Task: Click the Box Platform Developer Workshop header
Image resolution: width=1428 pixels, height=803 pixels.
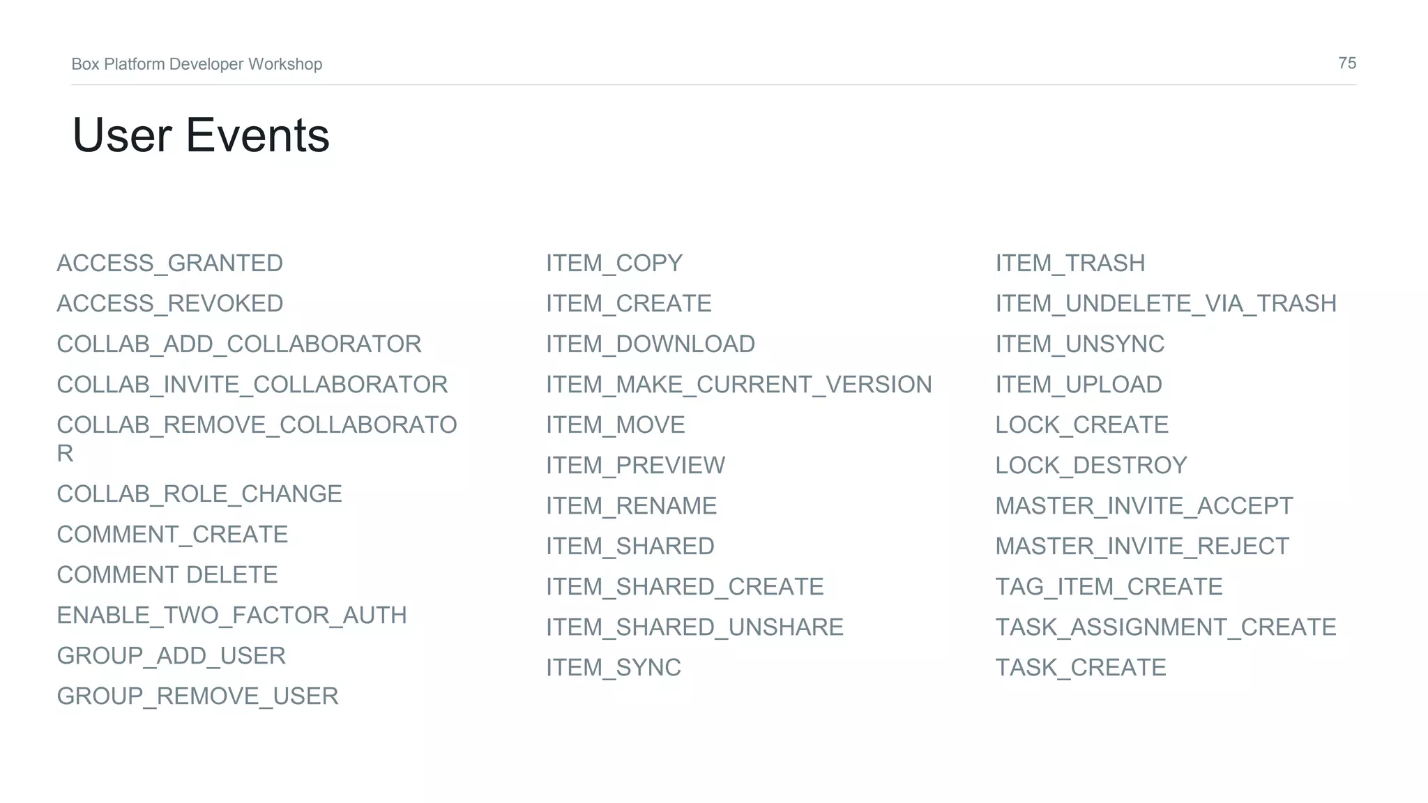Action: point(197,64)
